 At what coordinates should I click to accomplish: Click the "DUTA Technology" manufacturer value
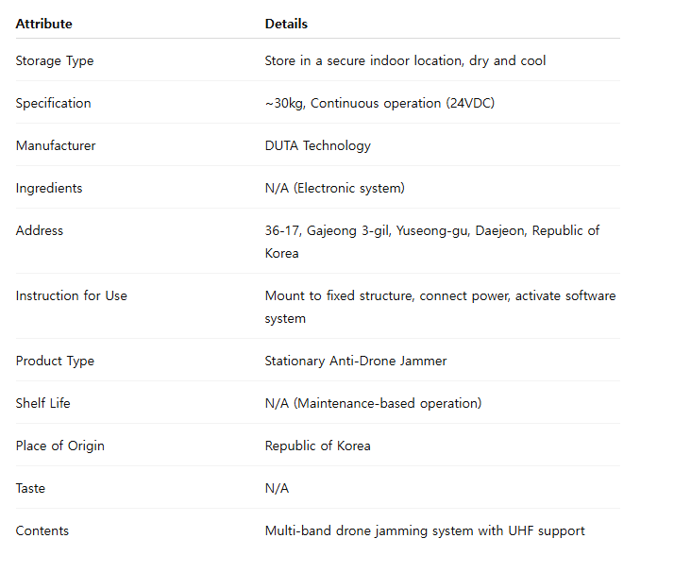coord(318,146)
